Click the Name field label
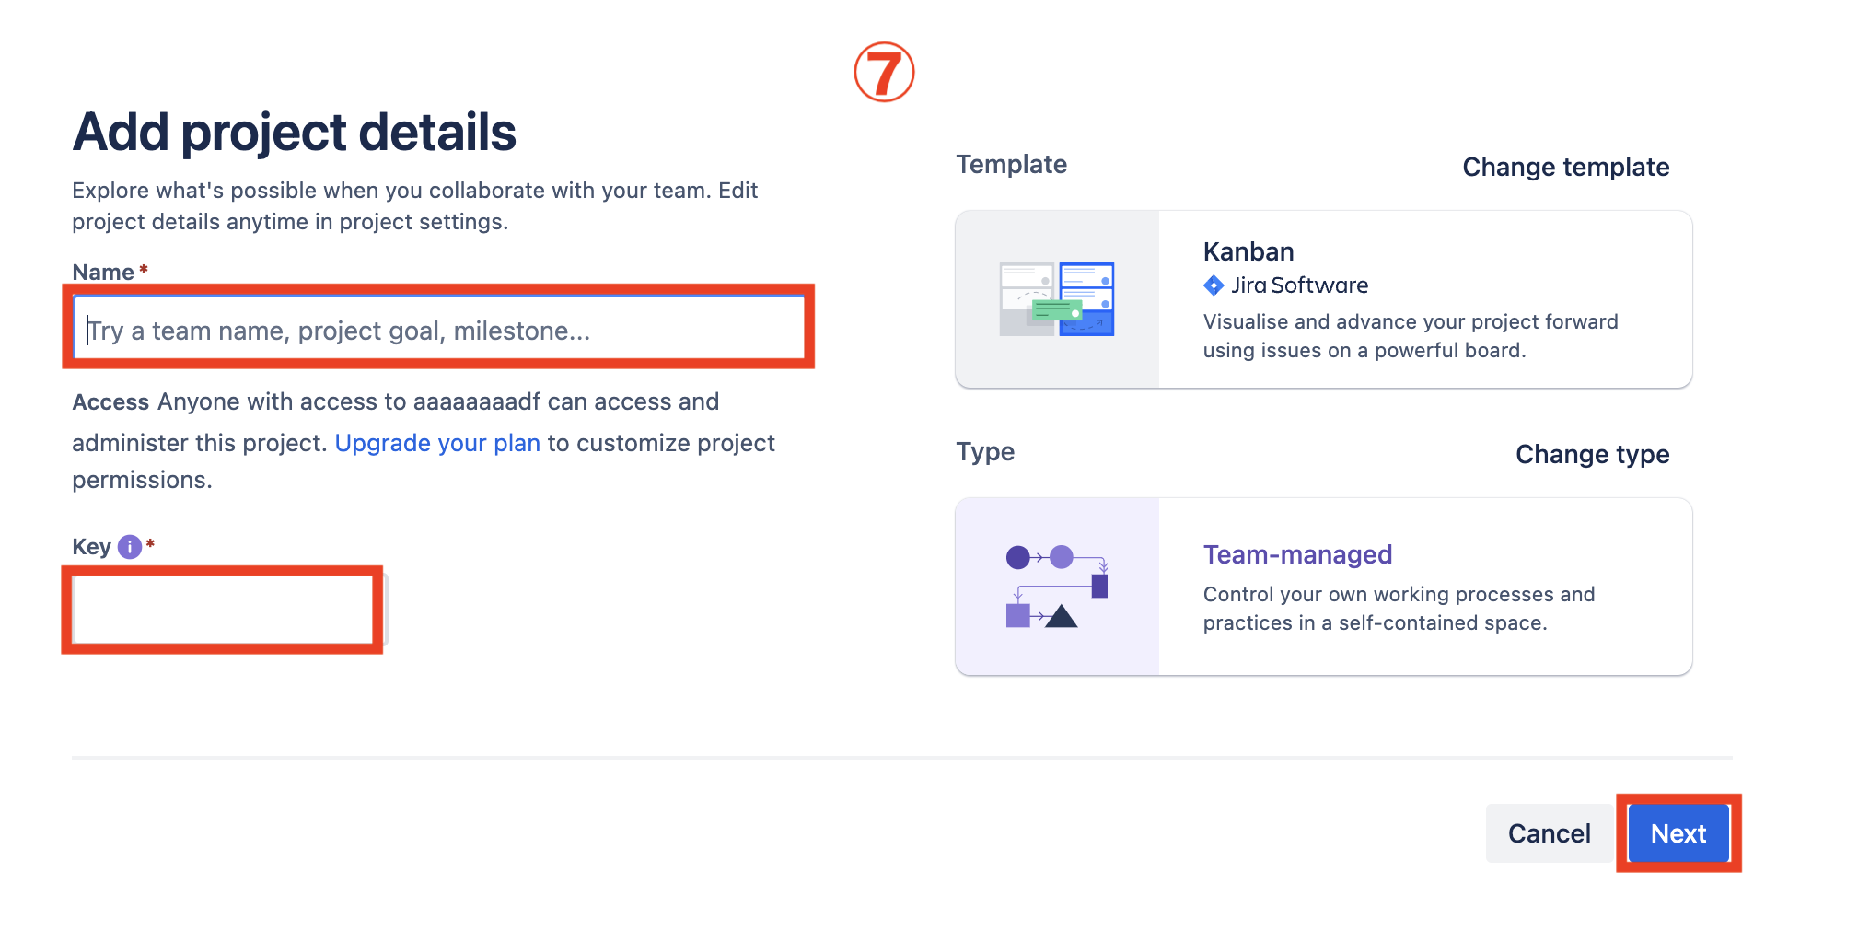This screenshot has width=1858, height=942. [x=103, y=273]
